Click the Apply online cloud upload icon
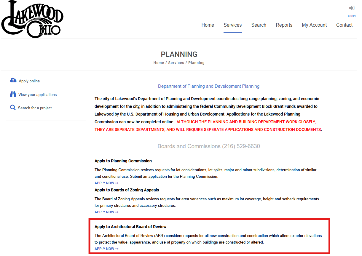This screenshot has height=256, width=362. click(x=13, y=80)
